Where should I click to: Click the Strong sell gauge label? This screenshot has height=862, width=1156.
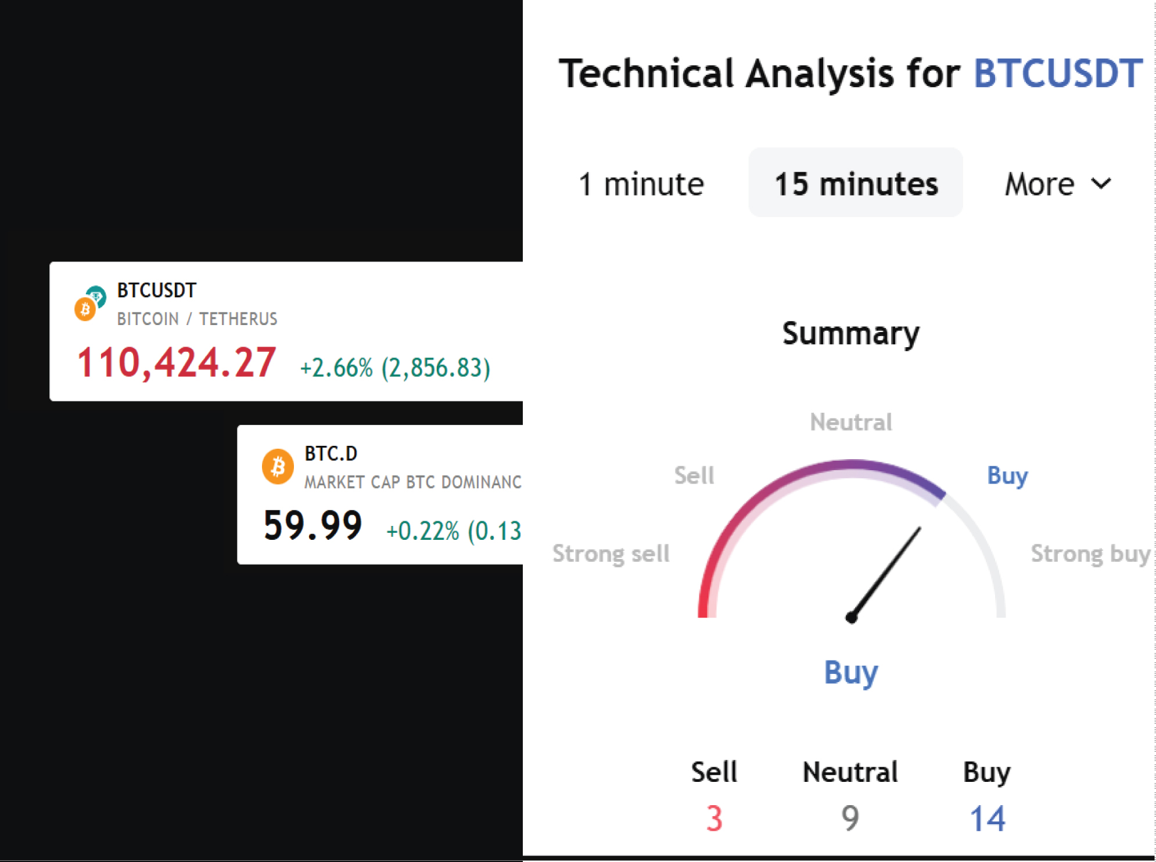pos(611,553)
